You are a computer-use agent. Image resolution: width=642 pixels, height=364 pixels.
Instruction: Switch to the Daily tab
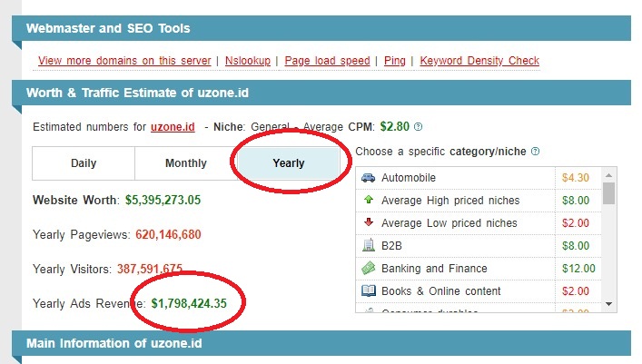(x=84, y=163)
